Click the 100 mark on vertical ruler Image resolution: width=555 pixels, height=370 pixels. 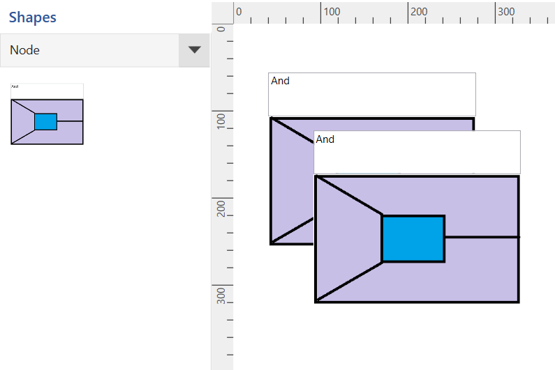tap(221, 119)
